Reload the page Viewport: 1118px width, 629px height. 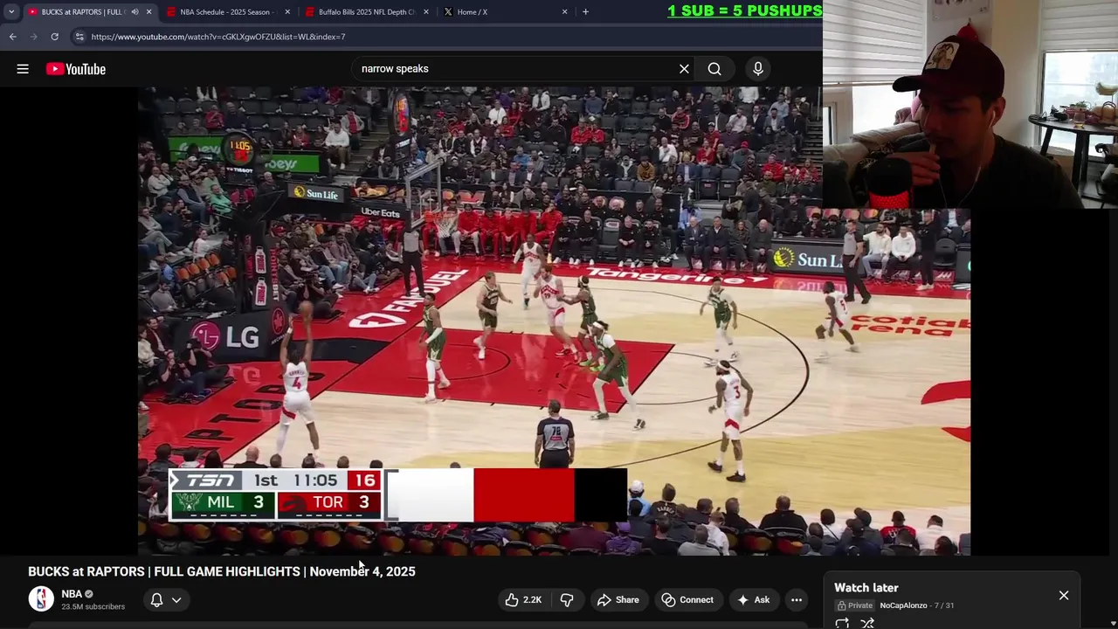click(x=54, y=37)
